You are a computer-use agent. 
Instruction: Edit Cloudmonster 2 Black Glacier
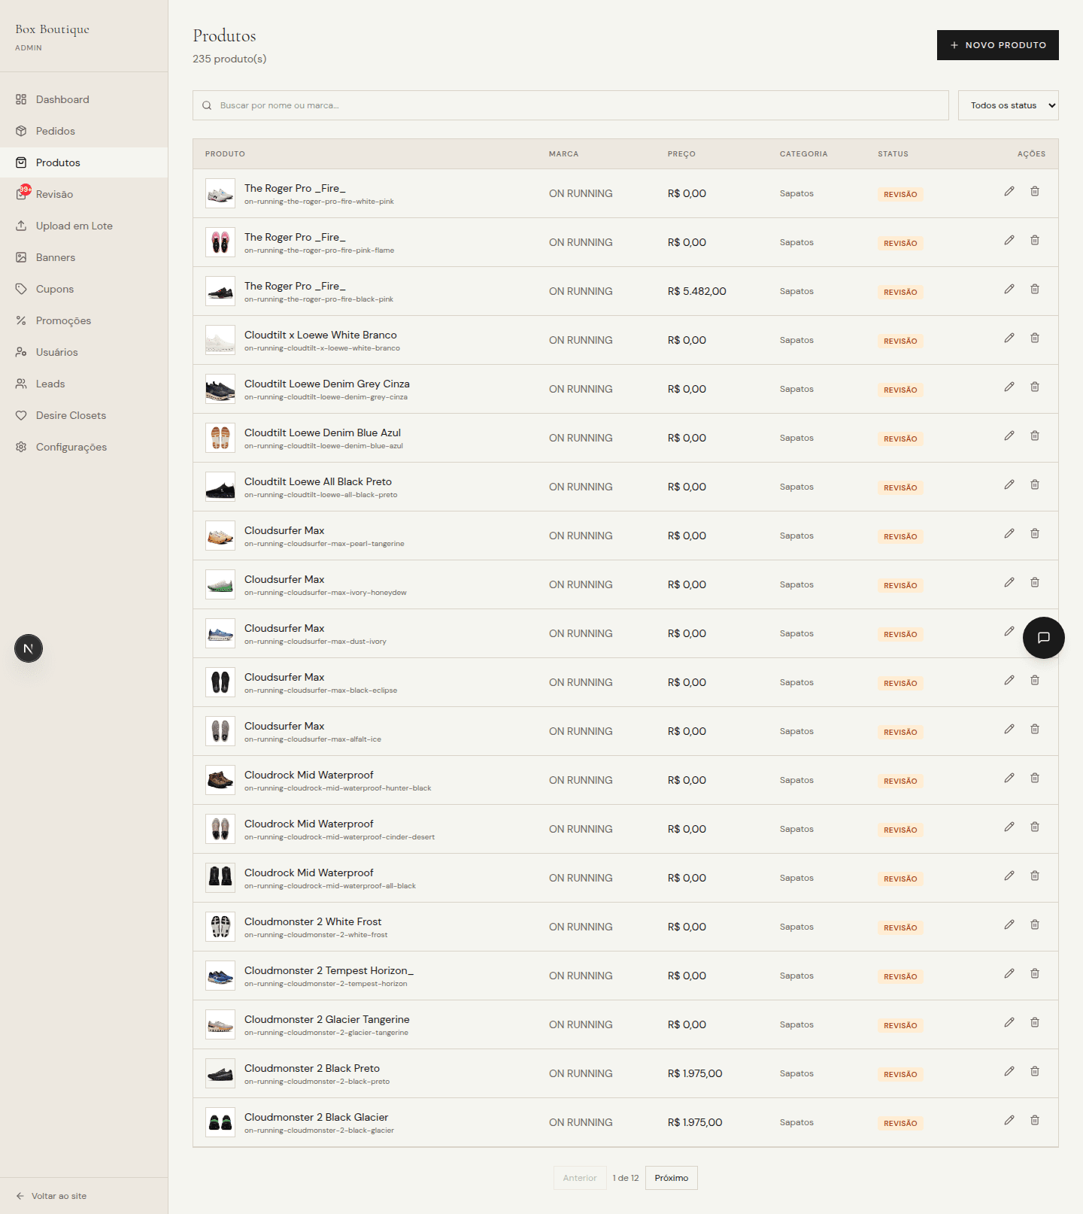1009,1120
